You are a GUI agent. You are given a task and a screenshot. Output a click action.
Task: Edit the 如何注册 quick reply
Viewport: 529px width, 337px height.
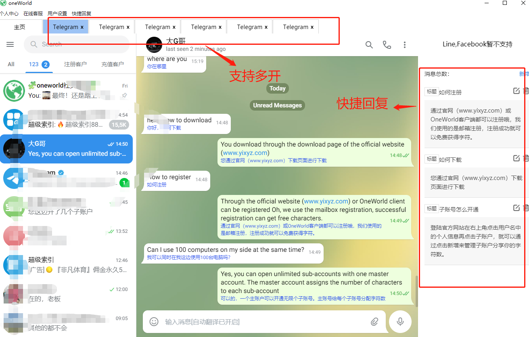click(x=516, y=91)
